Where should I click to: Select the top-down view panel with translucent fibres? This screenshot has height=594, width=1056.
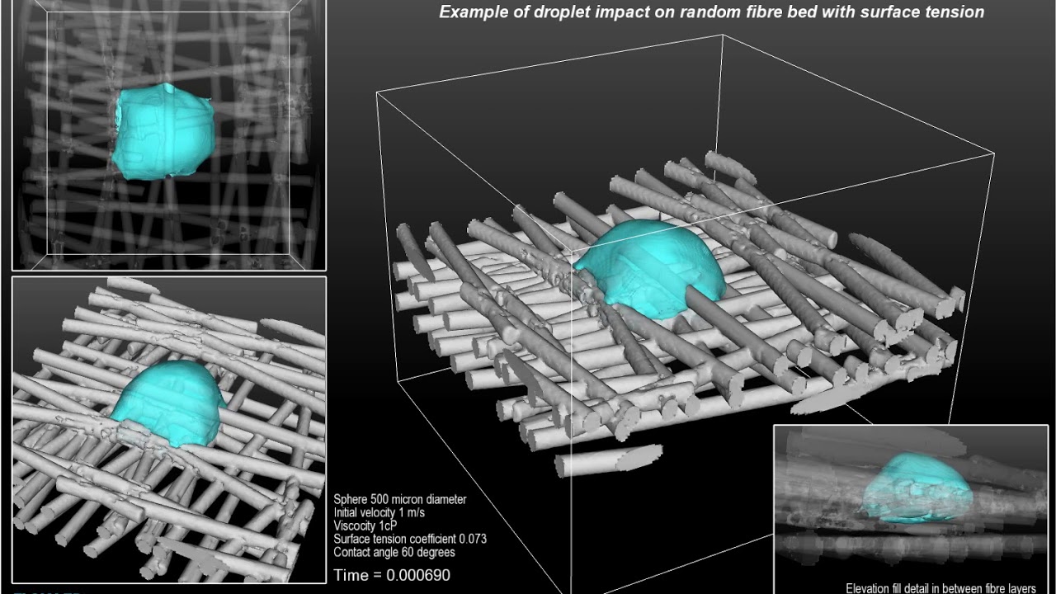point(169,134)
